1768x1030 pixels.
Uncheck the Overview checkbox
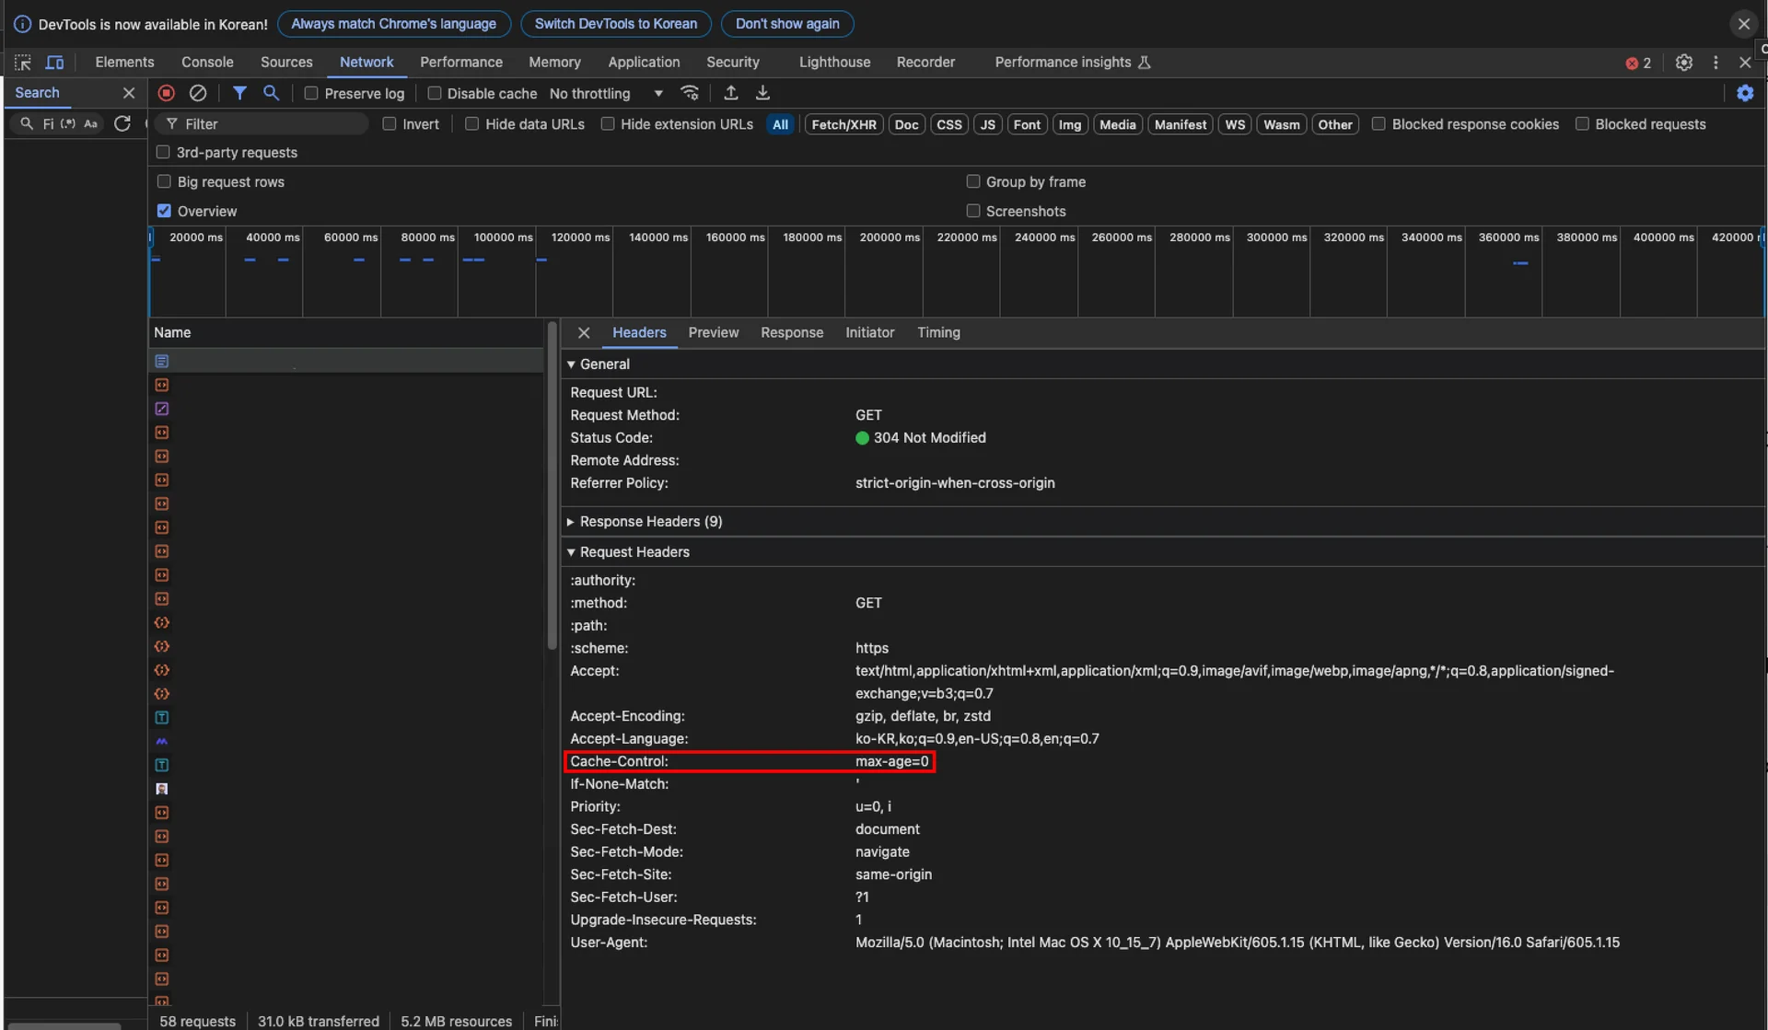point(164,211)
